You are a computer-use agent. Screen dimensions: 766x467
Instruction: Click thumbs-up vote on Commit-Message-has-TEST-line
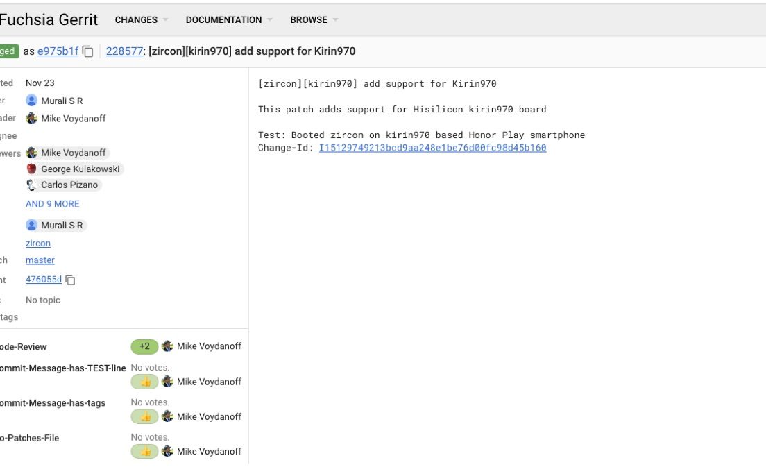(x=145, y=382)
